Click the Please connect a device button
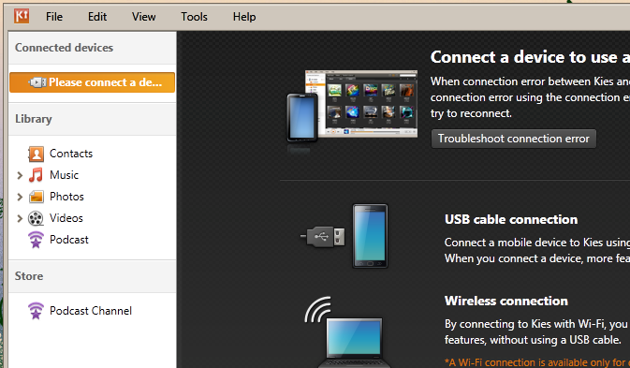The image size is (630, 368). tap(93, 82)
